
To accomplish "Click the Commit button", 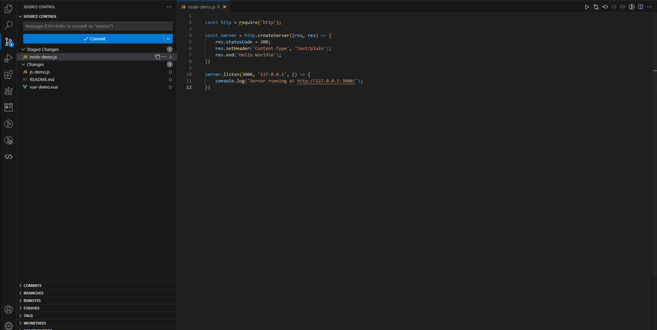I will pyautogui.click(x=94, y=39).
